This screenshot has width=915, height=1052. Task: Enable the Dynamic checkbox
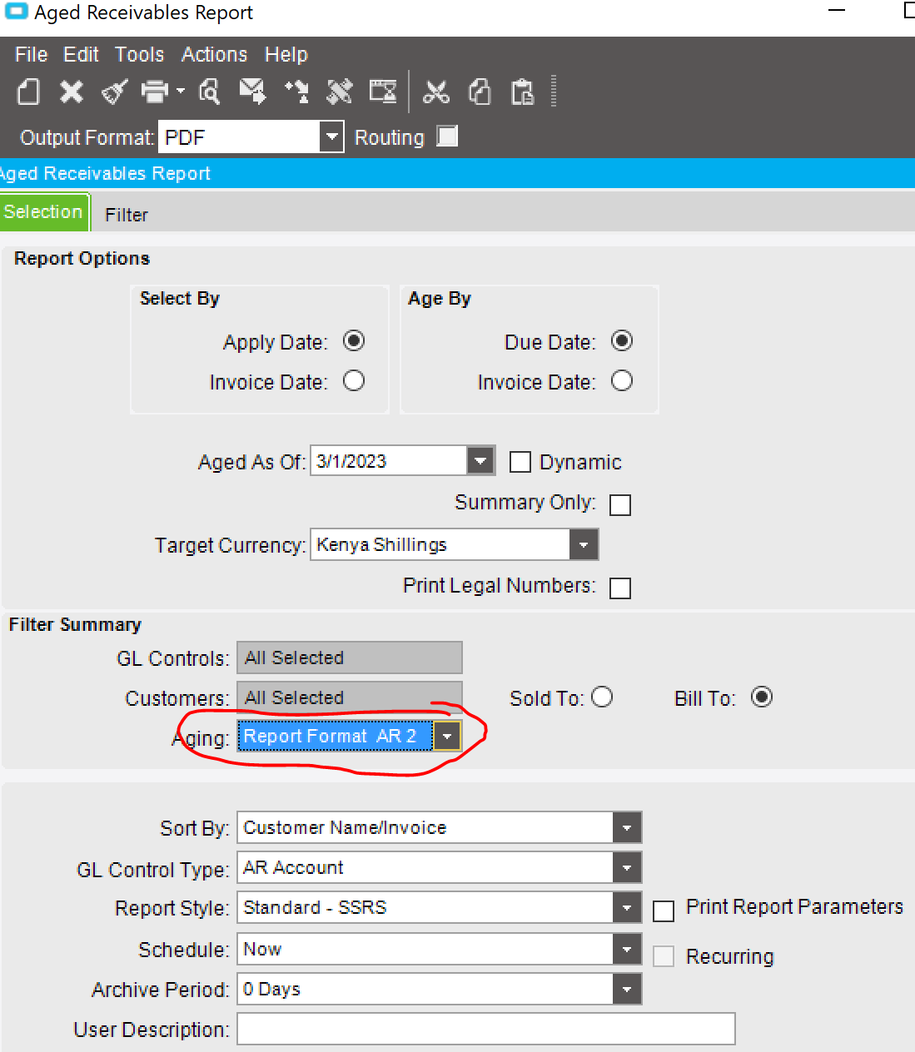[520, 461]
